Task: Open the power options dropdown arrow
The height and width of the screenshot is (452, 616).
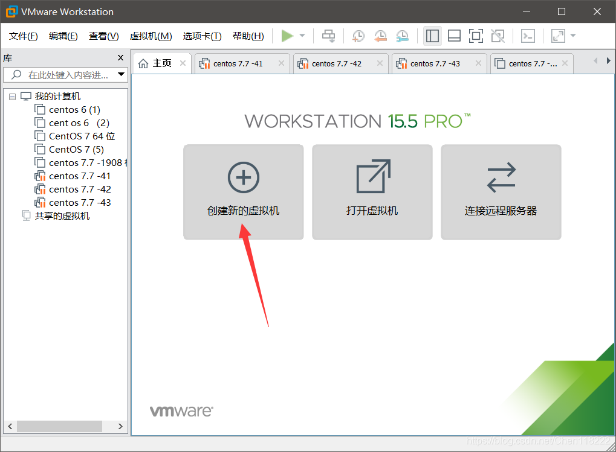Action: [x=302, y=36]
